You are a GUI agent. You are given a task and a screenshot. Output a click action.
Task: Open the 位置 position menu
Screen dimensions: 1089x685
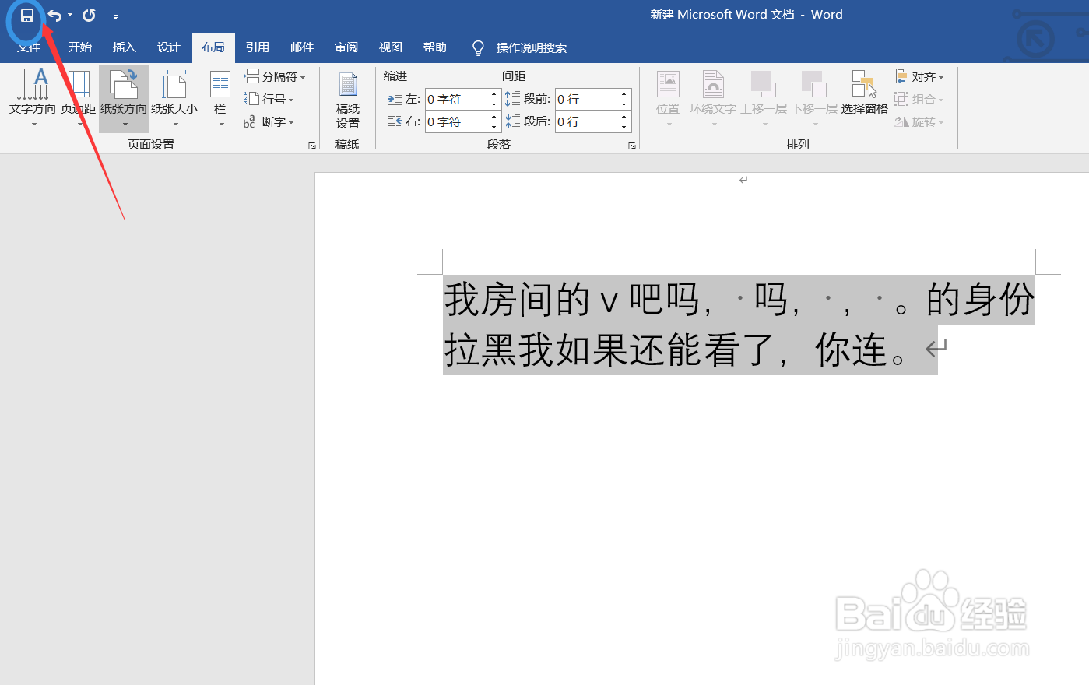pyautogui.click(x=668, y=98)
